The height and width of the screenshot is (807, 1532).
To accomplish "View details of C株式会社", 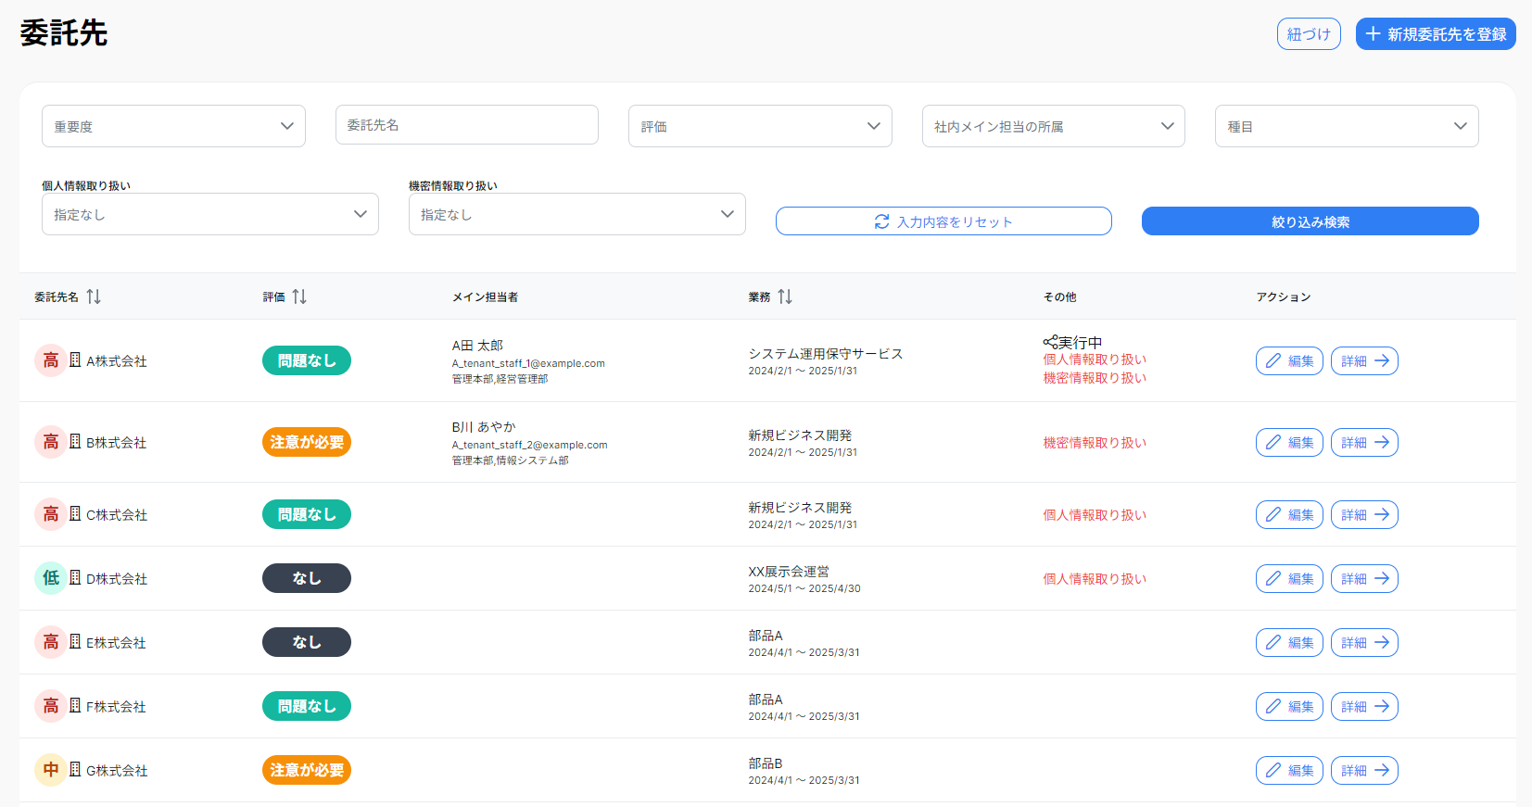I will (x=1364, y=514).
